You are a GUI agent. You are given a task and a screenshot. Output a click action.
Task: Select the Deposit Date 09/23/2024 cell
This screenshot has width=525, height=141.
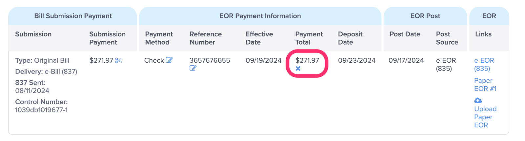click(357, 60)
